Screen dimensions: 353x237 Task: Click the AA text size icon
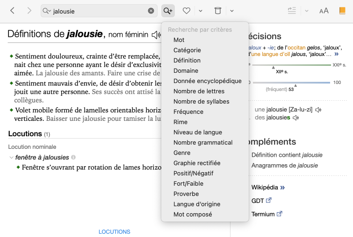point(324,11)
